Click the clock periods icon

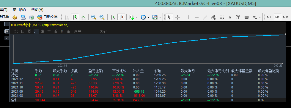(x=143, y=17)
